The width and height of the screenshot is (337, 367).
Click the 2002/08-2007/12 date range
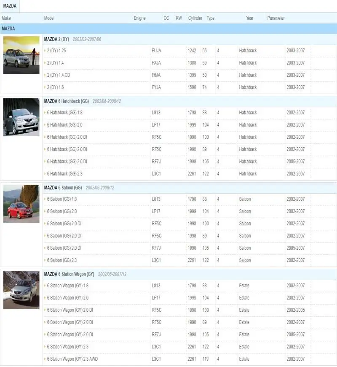pyautogui.click(x=112, y=274)
